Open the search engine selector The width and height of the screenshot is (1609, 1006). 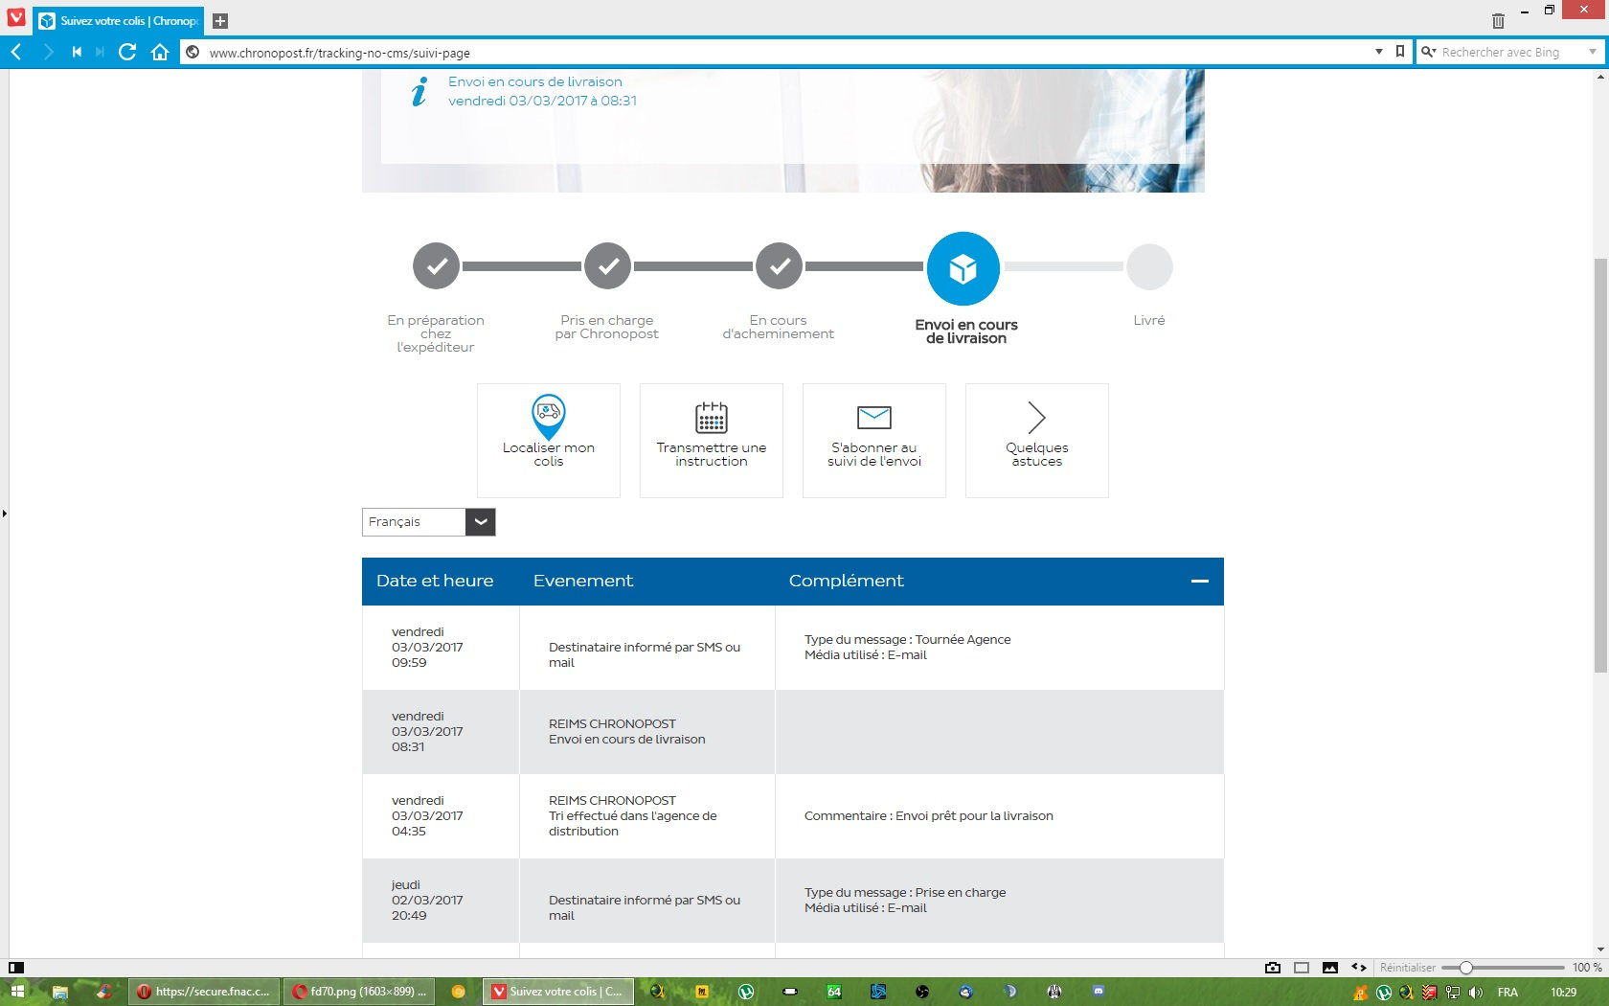[1428, 52]
